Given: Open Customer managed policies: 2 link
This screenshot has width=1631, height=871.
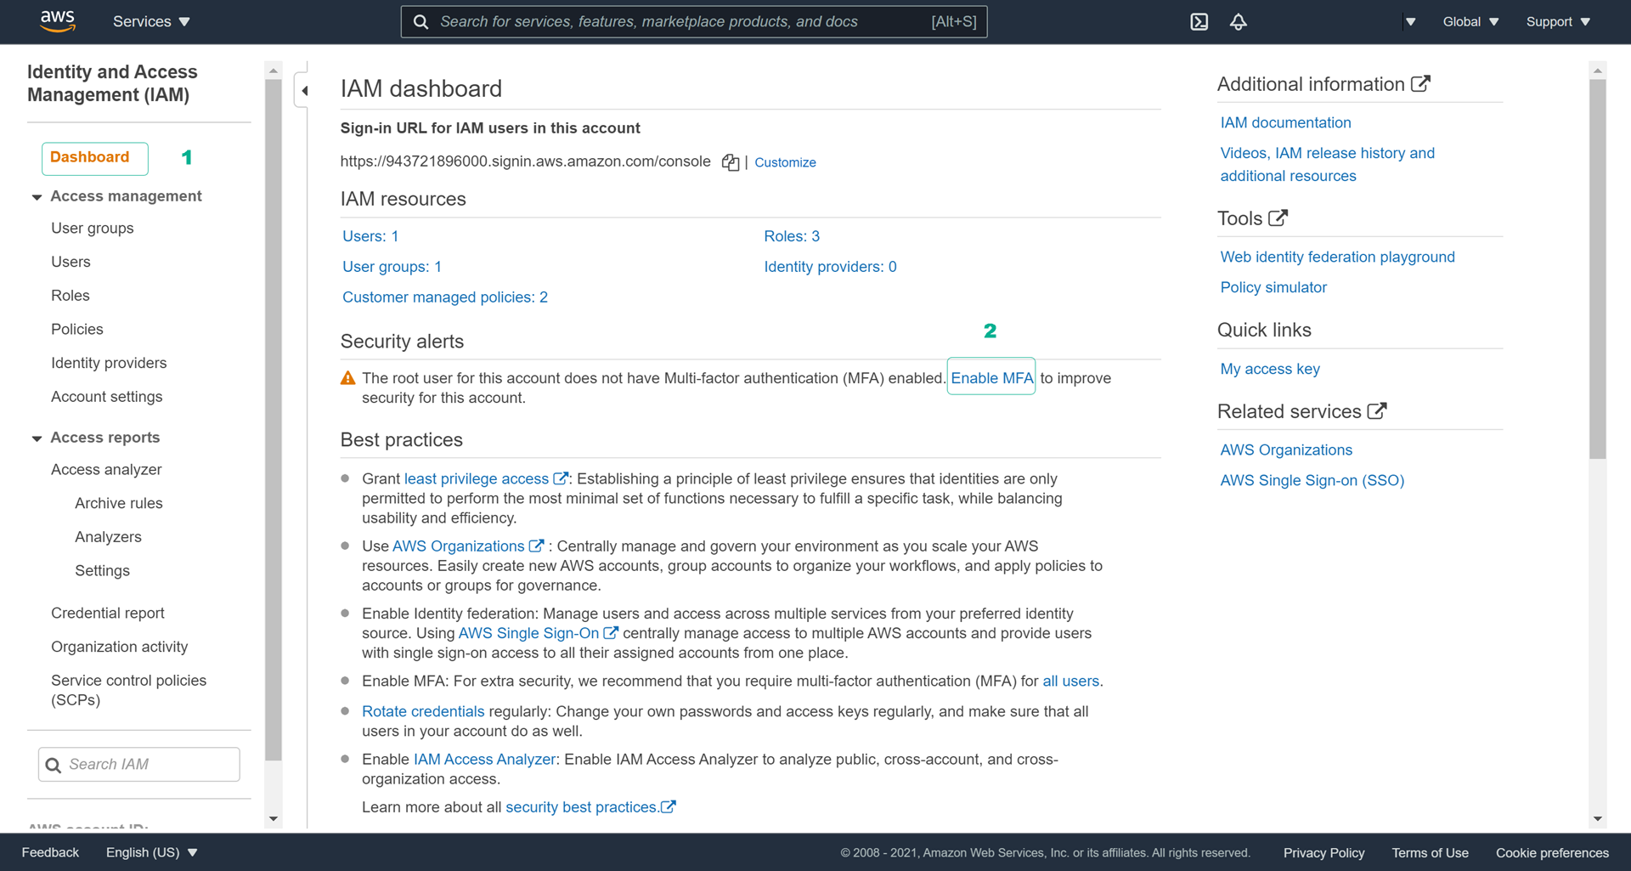Looking at the screenshot, I should pyautogui.click(x=445, y=297).
